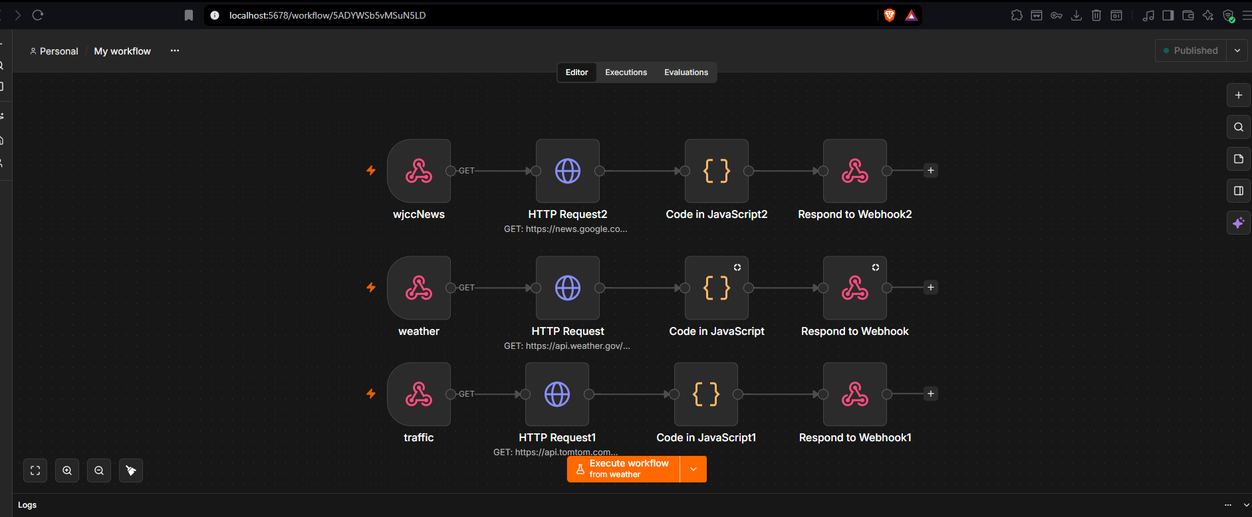
Task: Open the AI assistant sparkle button
Action: [1238, 223]
